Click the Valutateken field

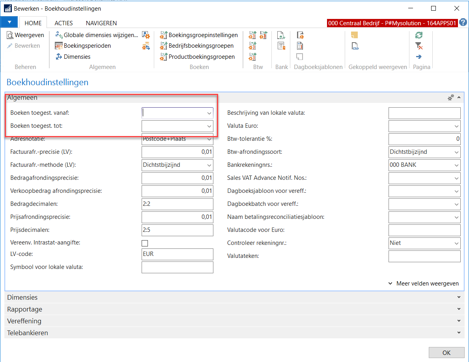(424, 256)
